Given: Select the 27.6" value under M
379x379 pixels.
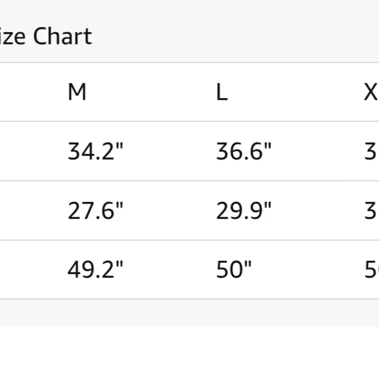Looking at the screenshot, I should coord(96,210).
